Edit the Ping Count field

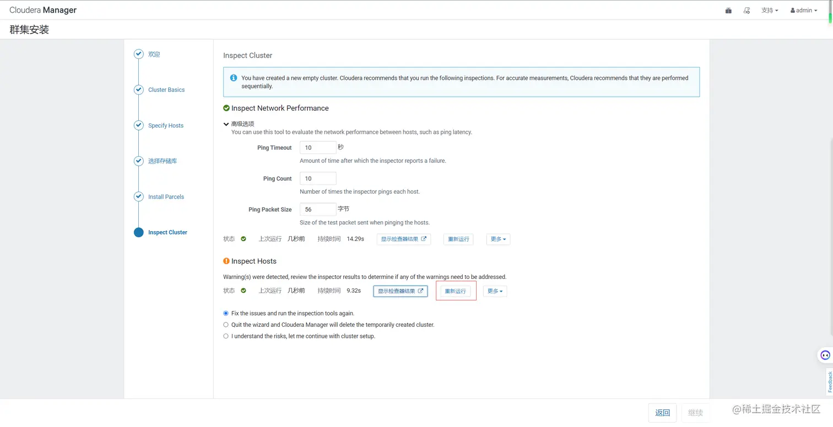point(318,178)
